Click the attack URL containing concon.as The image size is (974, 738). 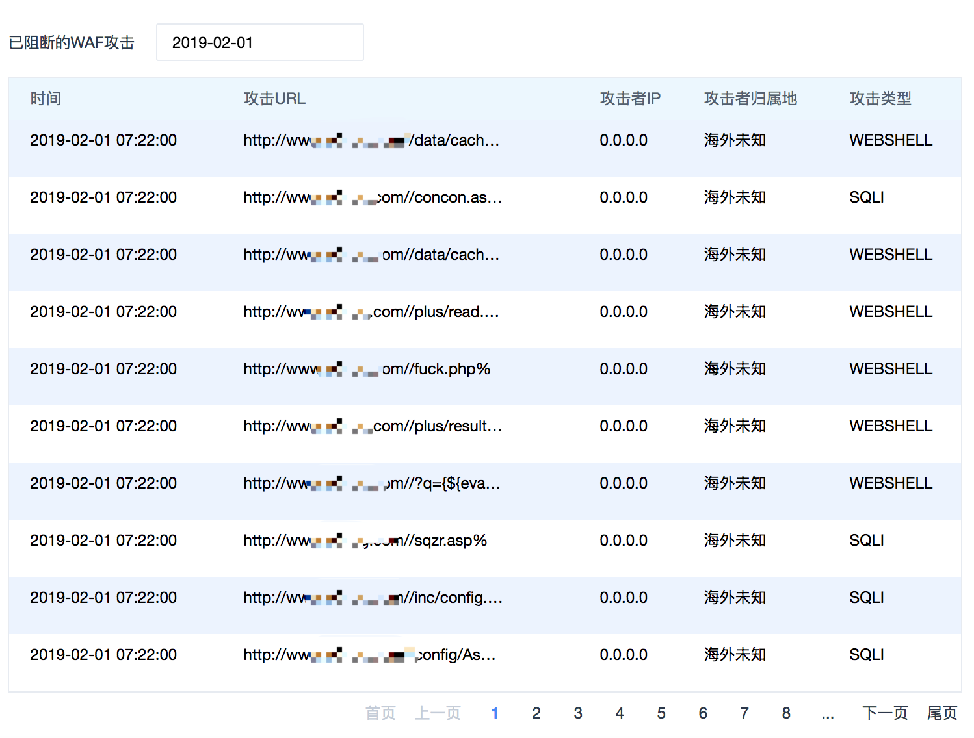[372, 197]
